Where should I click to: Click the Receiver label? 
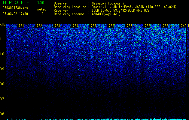coord(61,10)
